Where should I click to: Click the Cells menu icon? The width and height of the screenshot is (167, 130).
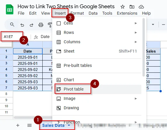[59, 23]
